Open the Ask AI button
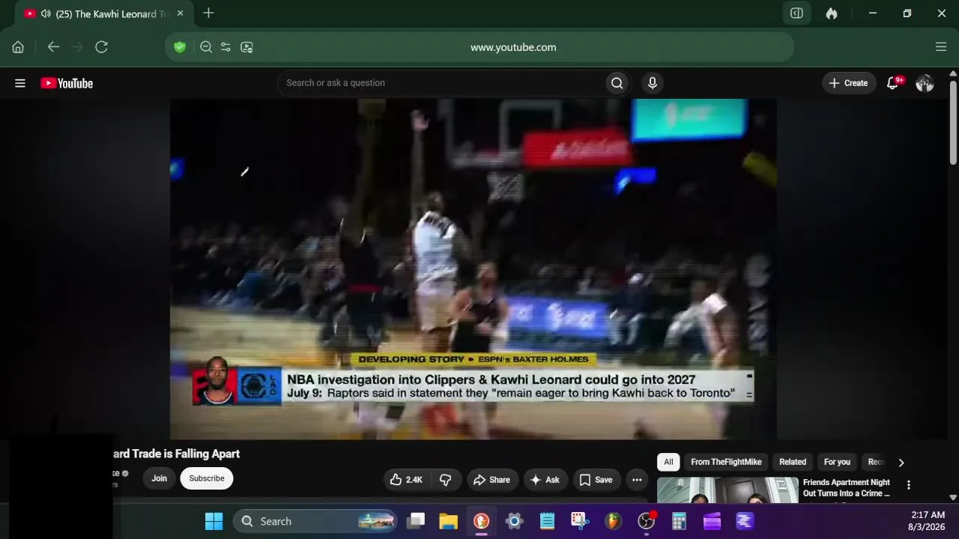959x539 pixels. [x=545, y=480]
